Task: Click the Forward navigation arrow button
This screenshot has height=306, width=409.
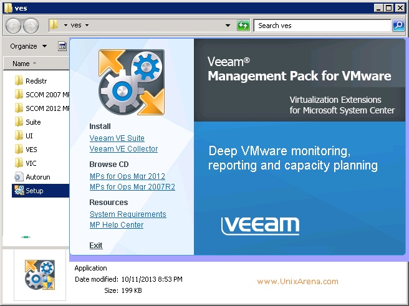Action: pyautogui.click(x=31, y=26)
